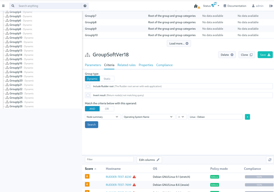Click GroupIp10 row in the table
Image resolution: width=274 pixels, height=192 pixels.
pyautogui.click(x=178, y=35)
